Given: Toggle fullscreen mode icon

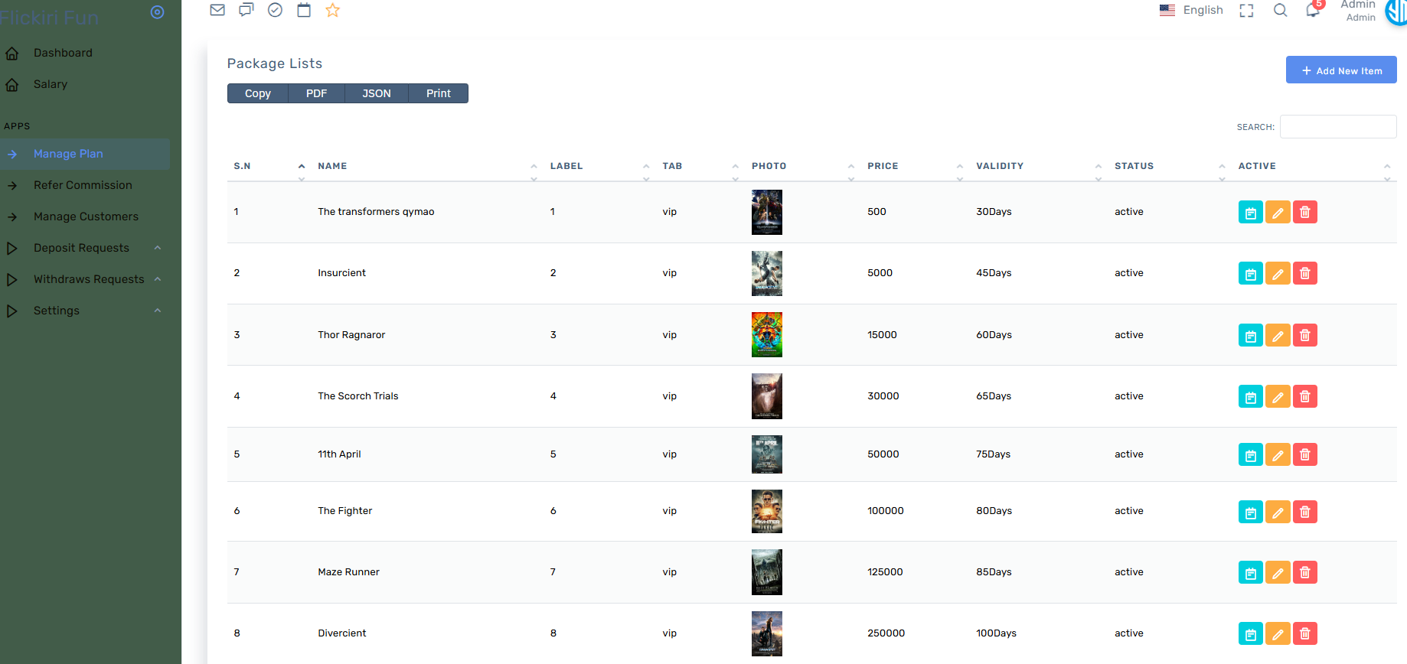Looking at the screenshot, I should pos(1246,11).
